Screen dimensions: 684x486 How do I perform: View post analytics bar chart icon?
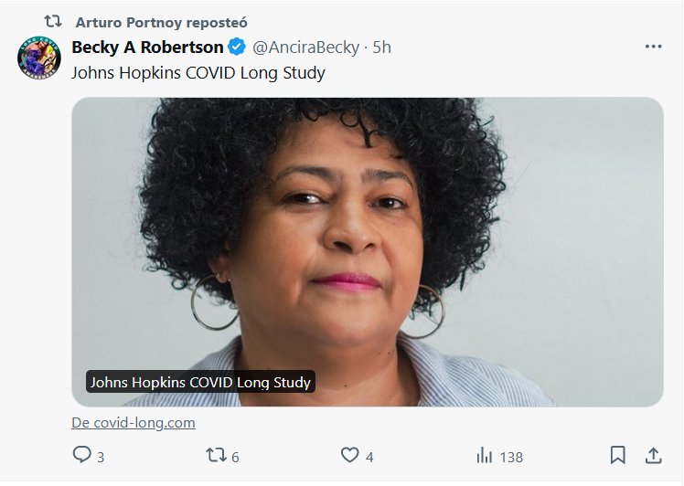coord(485,455)
